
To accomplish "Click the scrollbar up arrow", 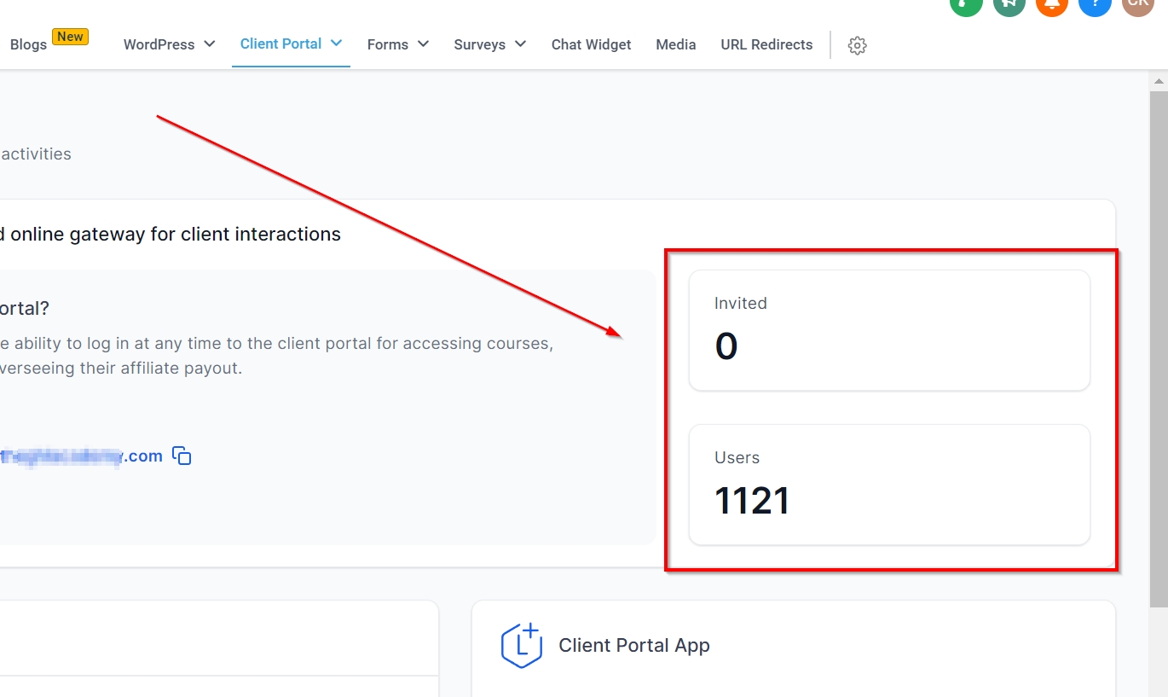I will [1158, 82].
